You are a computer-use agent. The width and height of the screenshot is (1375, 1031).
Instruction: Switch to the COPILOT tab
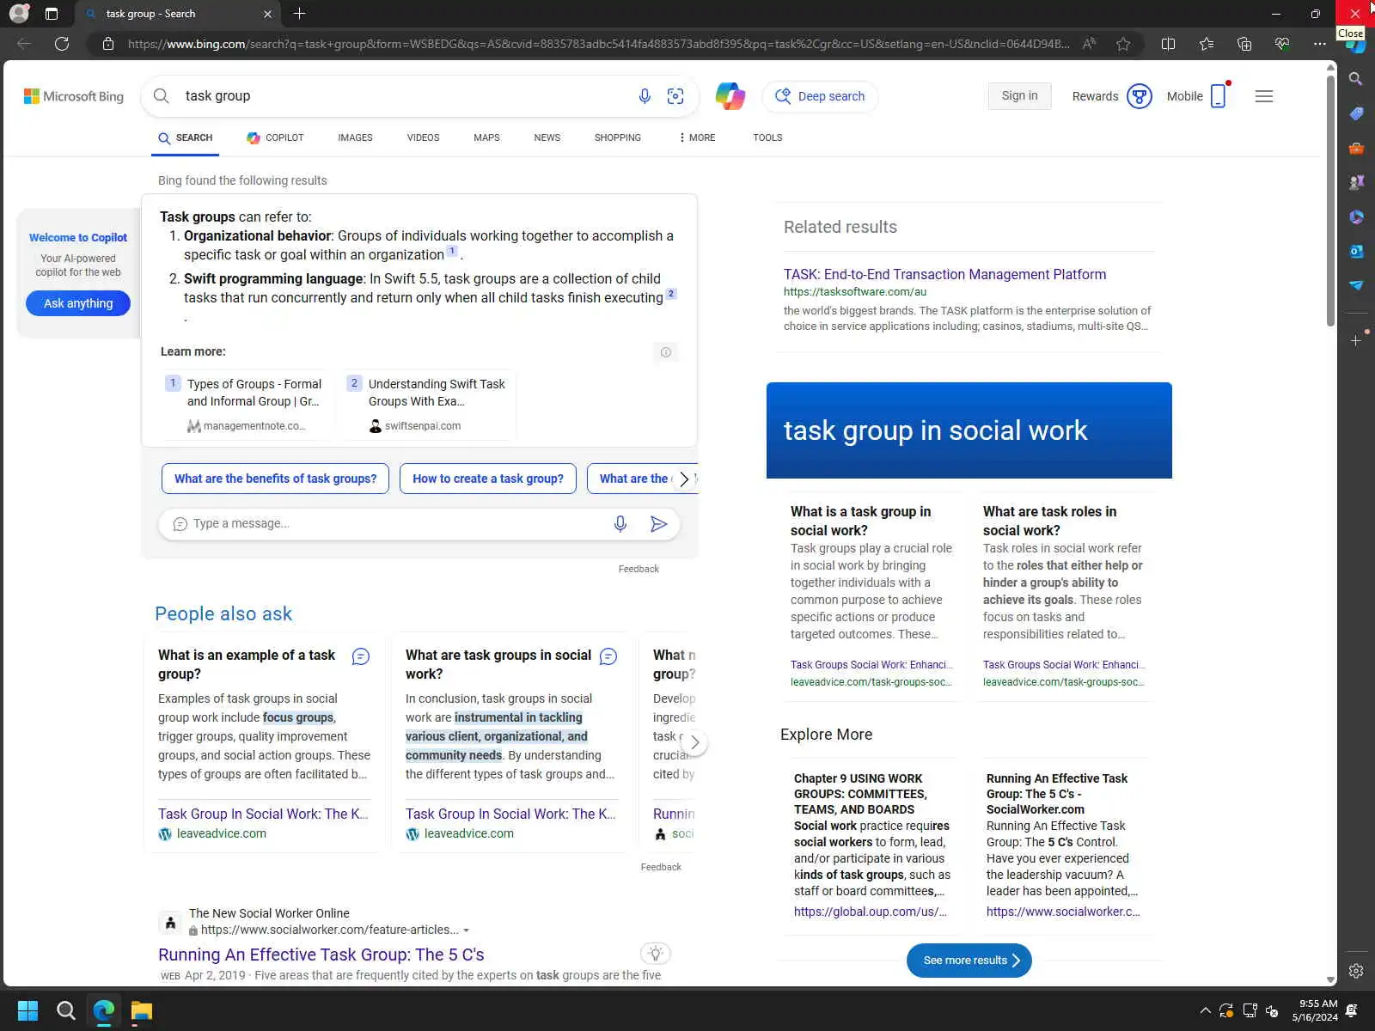(275, 137)
